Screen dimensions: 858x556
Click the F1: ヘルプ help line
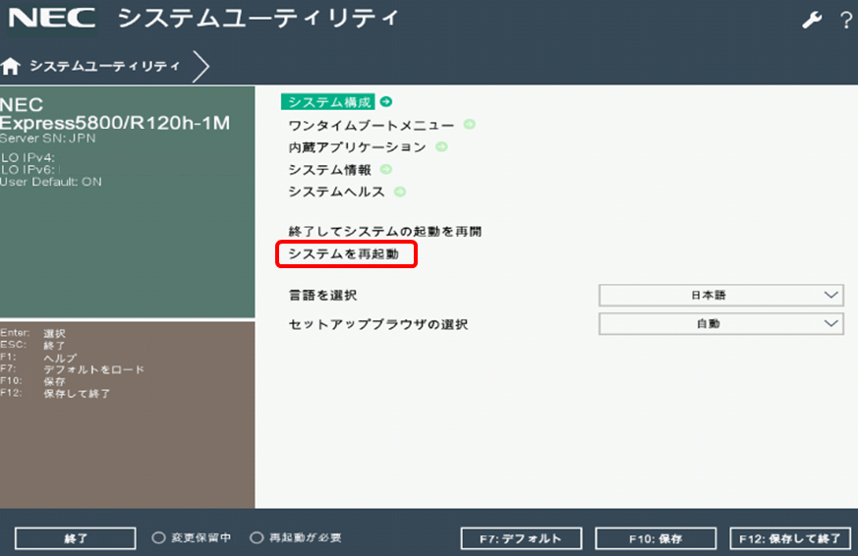[x=38, y=358]
